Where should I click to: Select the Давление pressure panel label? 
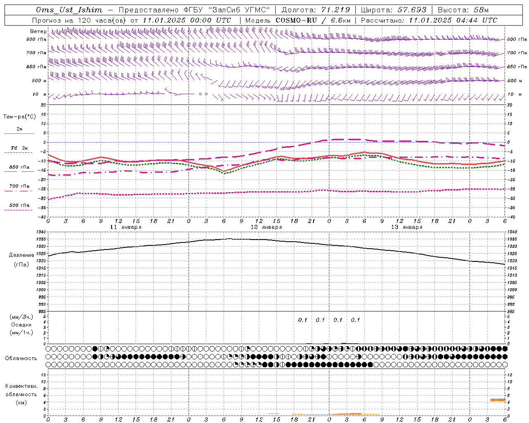click(x=21, y=255)
